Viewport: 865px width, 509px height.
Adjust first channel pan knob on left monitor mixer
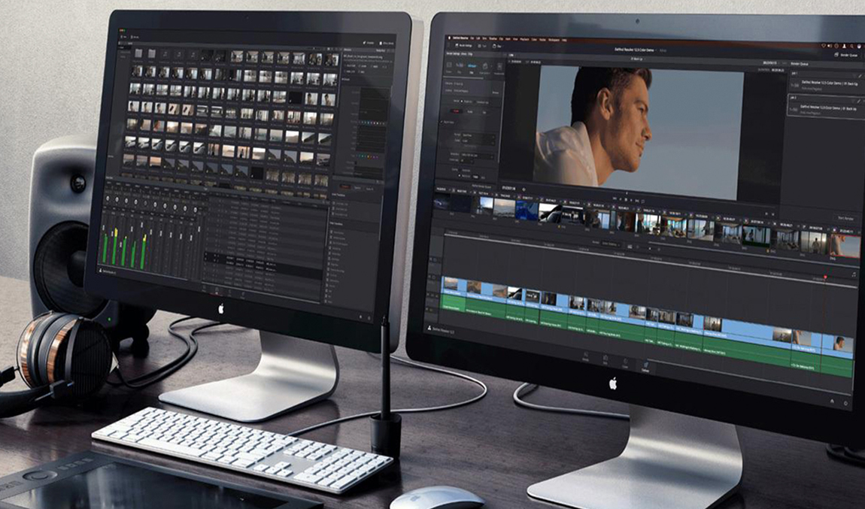tap(108, 198)
